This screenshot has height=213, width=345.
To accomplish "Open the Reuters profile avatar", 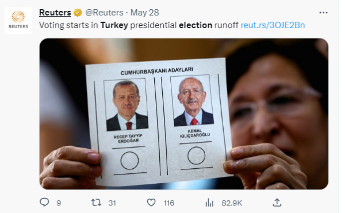I will pos(18,21).
